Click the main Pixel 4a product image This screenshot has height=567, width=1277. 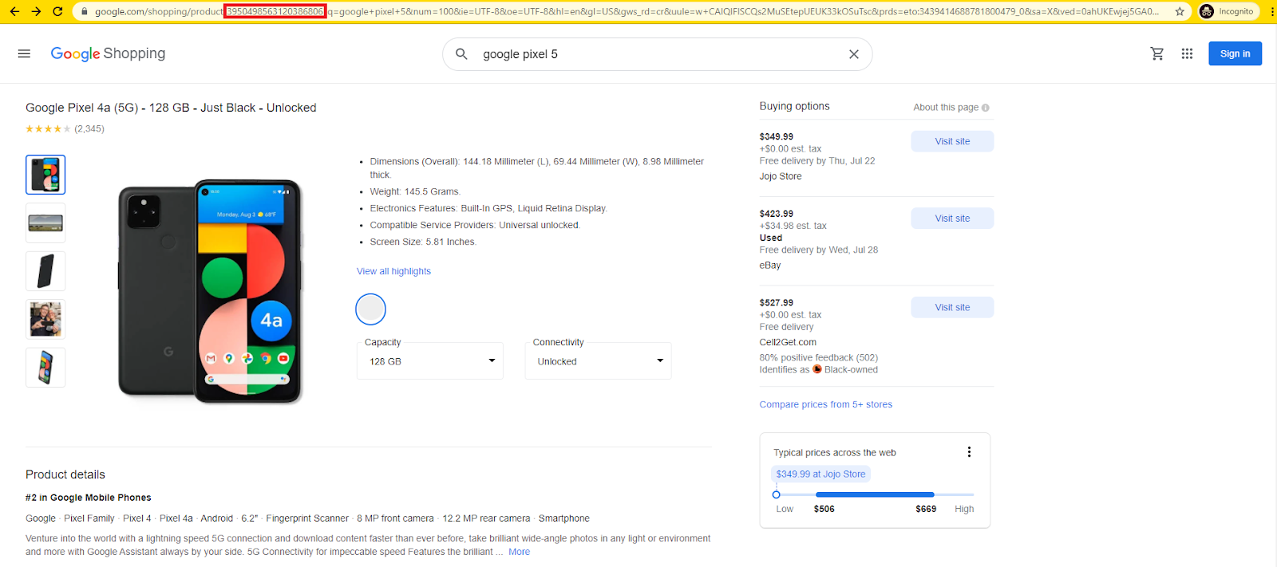click(x=210, y=291)
